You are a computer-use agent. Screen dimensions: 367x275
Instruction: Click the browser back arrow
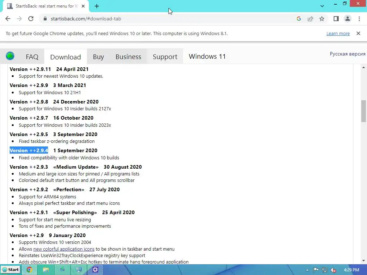(8, 19)
